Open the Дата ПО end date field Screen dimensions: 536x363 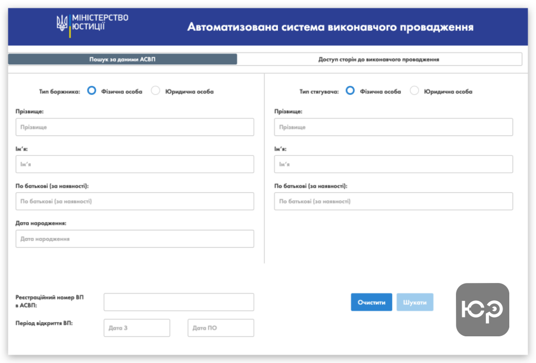220,328
